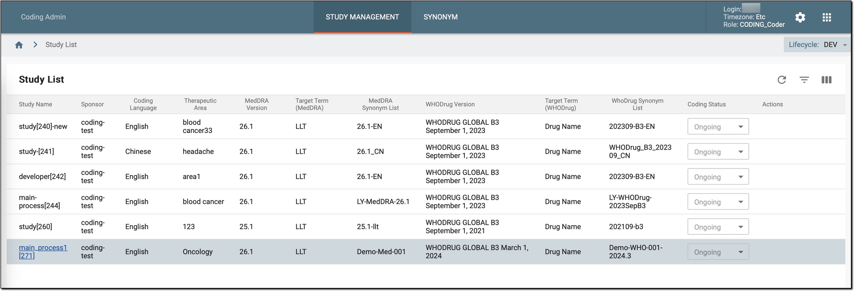Open the Lifecycle DEV dropdown
The image size is (854, 291).
point(817,45)
